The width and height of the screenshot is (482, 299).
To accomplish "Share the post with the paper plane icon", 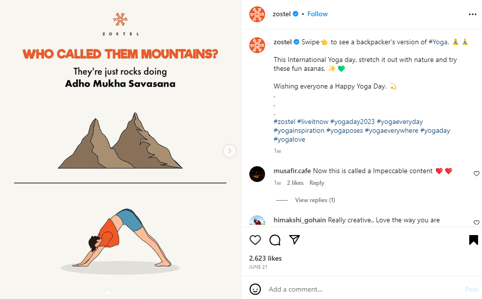I will tap(295, 240).
